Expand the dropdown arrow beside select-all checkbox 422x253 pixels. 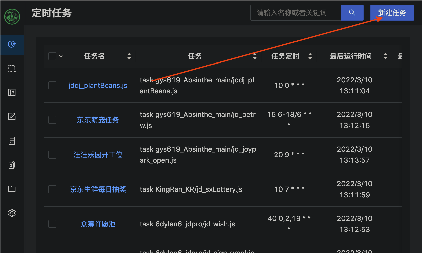[61, 56]
